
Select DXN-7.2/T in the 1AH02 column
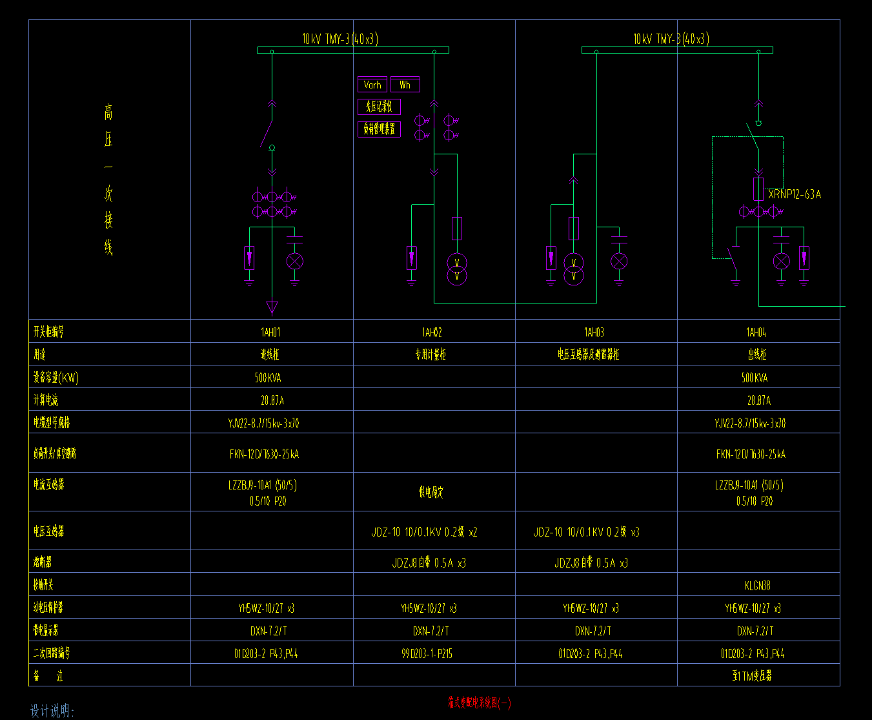pos(431,631)
